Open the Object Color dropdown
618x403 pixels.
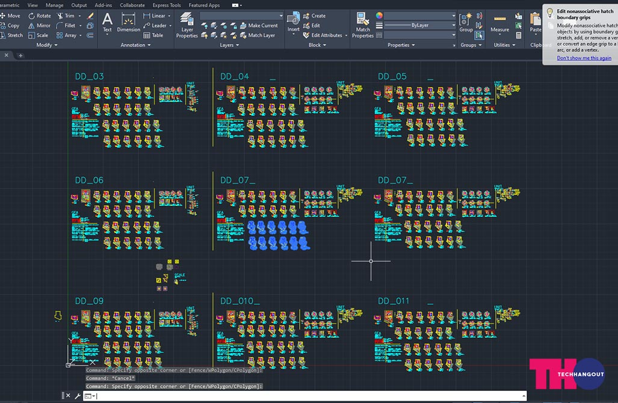[420, 16]
